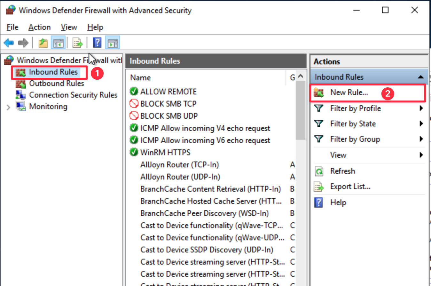
Task: Click the Windows Defender Firewall root node icon
Action: tap(9, 60)
